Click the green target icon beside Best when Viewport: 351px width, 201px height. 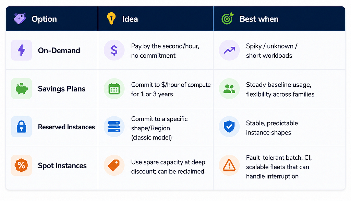click(228, 18)
